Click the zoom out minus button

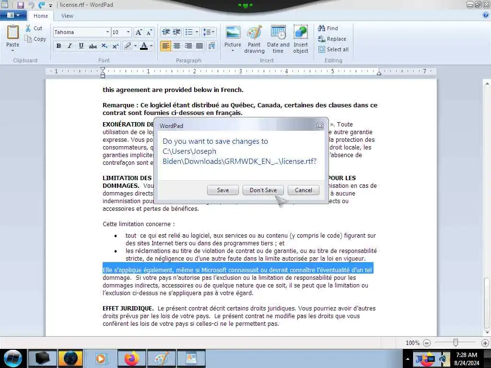pyautogui.click(x=426, y=343)
